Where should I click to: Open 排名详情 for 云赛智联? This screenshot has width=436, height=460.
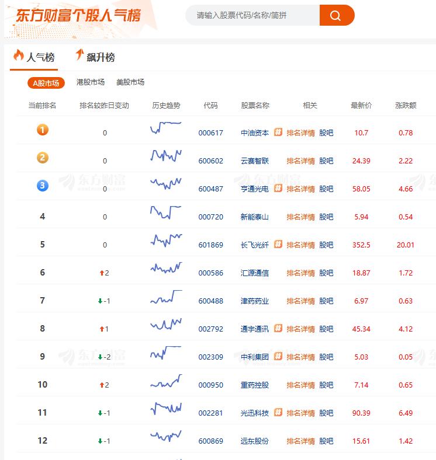[300, 161]
